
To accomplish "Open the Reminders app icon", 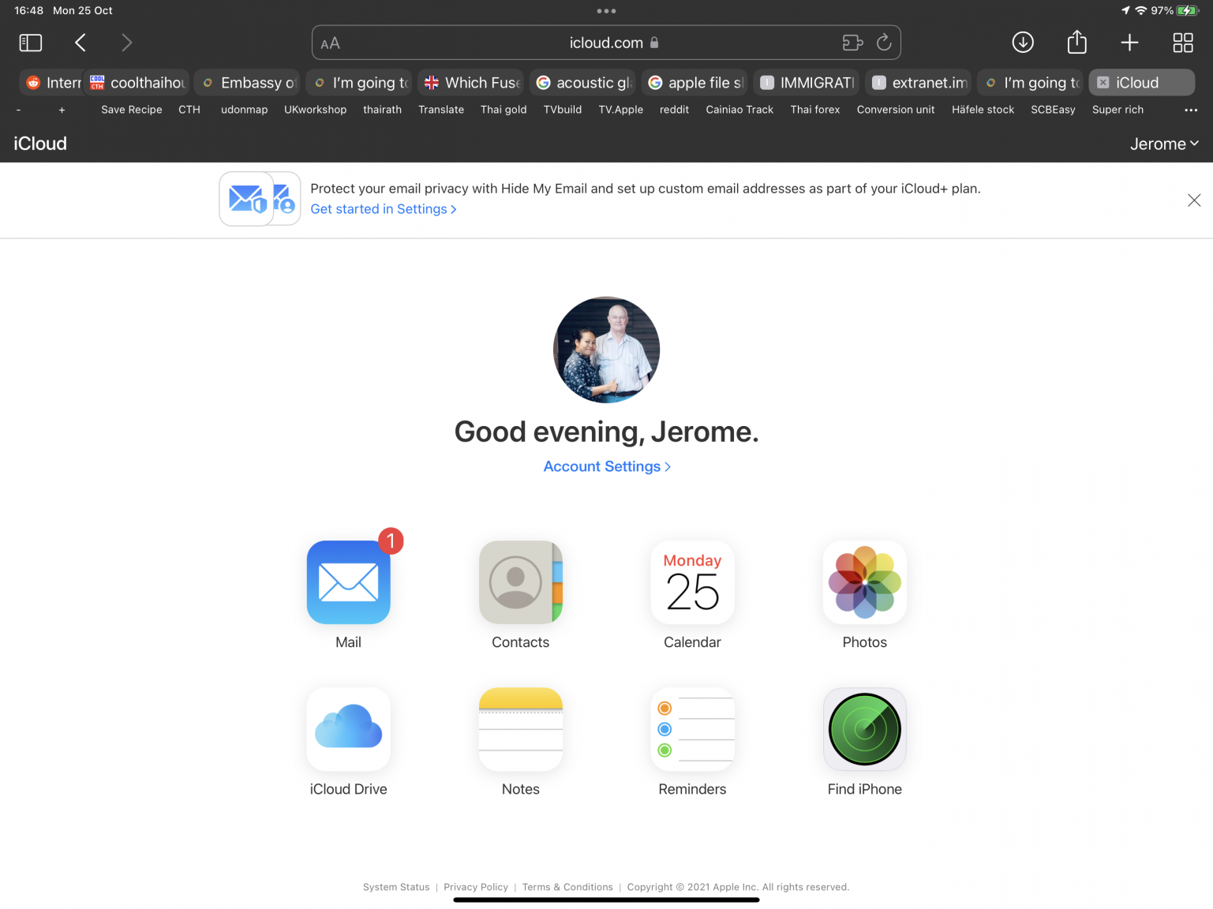I will 692,729.
